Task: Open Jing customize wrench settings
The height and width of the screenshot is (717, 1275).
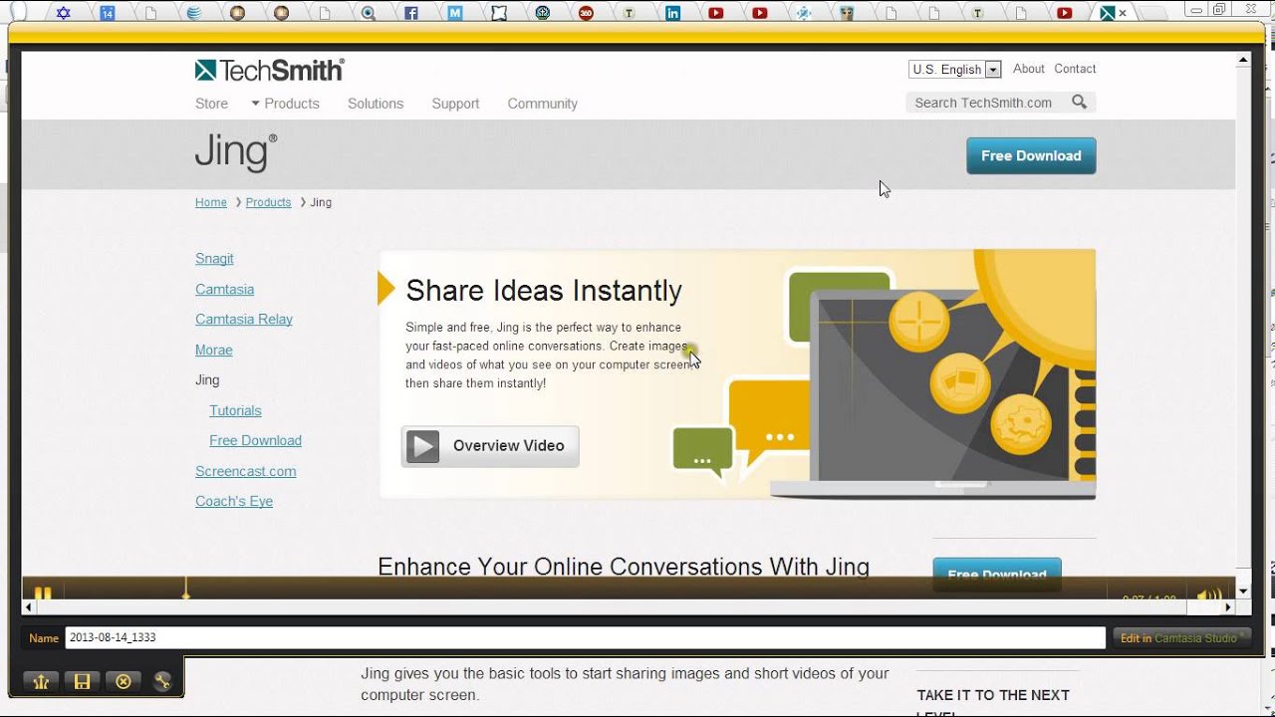Action: (x=162, y=682)
